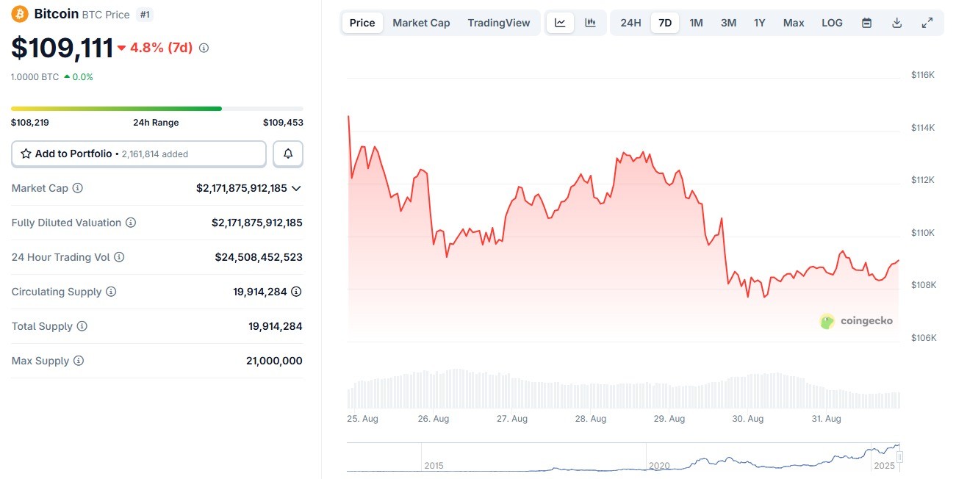
Task: Download the chart data
Action: (x=896, y=23)
